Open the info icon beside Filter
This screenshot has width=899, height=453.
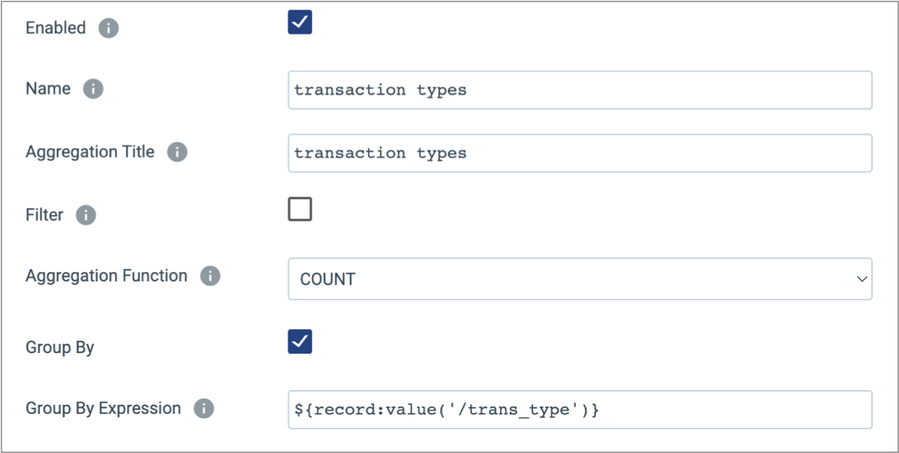(85, 215)
